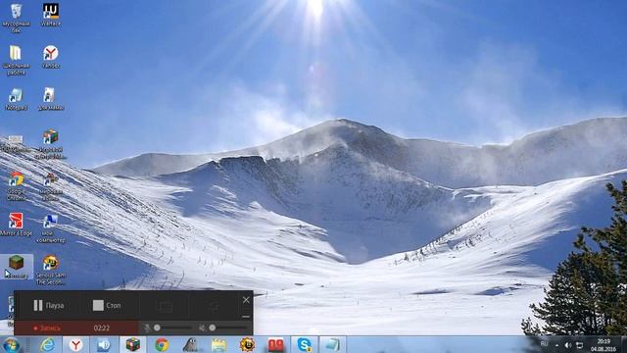Launch Google Chrome from the taskbar
Screen dimensions: 627x353
pyautogui.click(x=162, y=344)
